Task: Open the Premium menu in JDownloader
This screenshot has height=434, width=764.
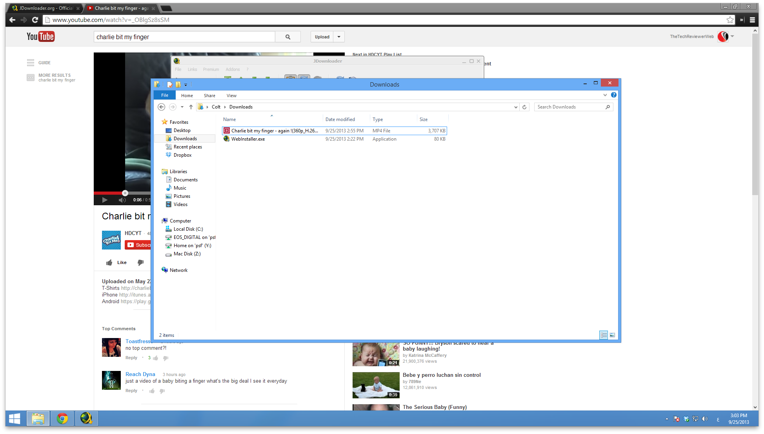Action: pos(211,69)
